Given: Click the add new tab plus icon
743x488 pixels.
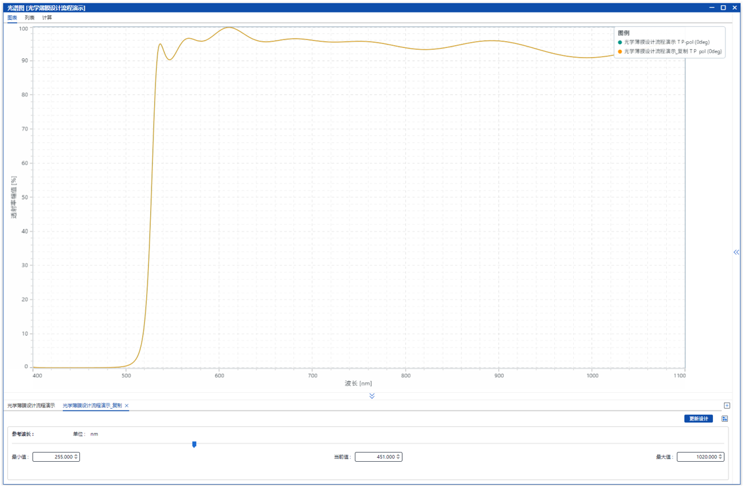Looking at the screenshot, I should 727,406.
